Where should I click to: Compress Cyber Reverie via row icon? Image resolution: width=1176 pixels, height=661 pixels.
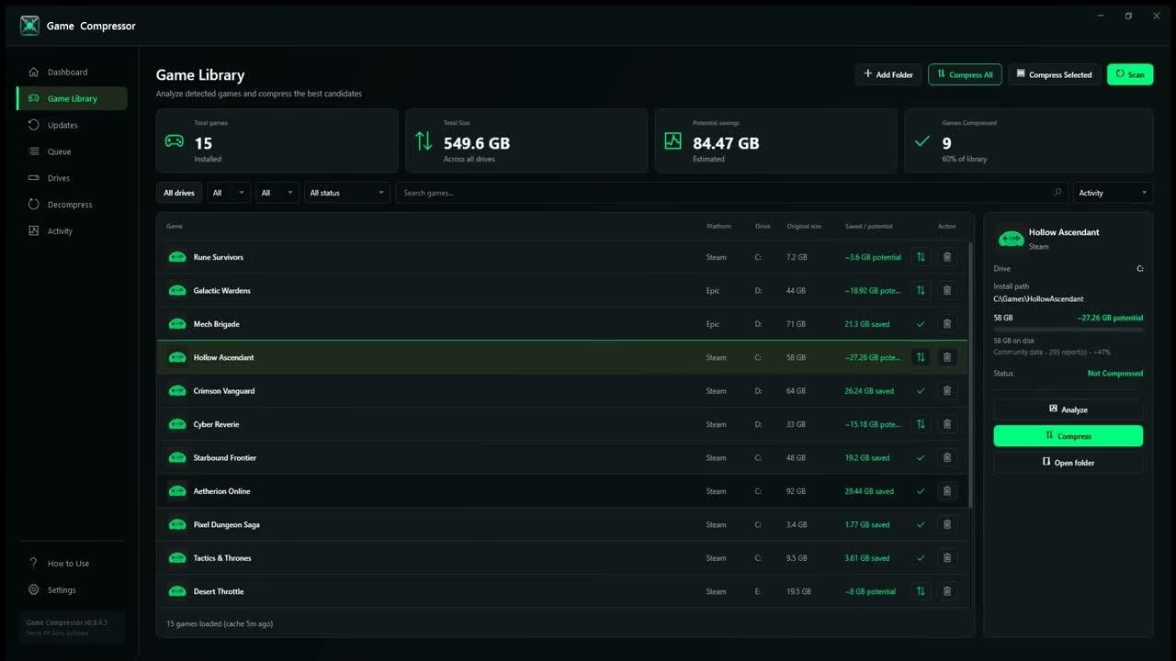921,424
